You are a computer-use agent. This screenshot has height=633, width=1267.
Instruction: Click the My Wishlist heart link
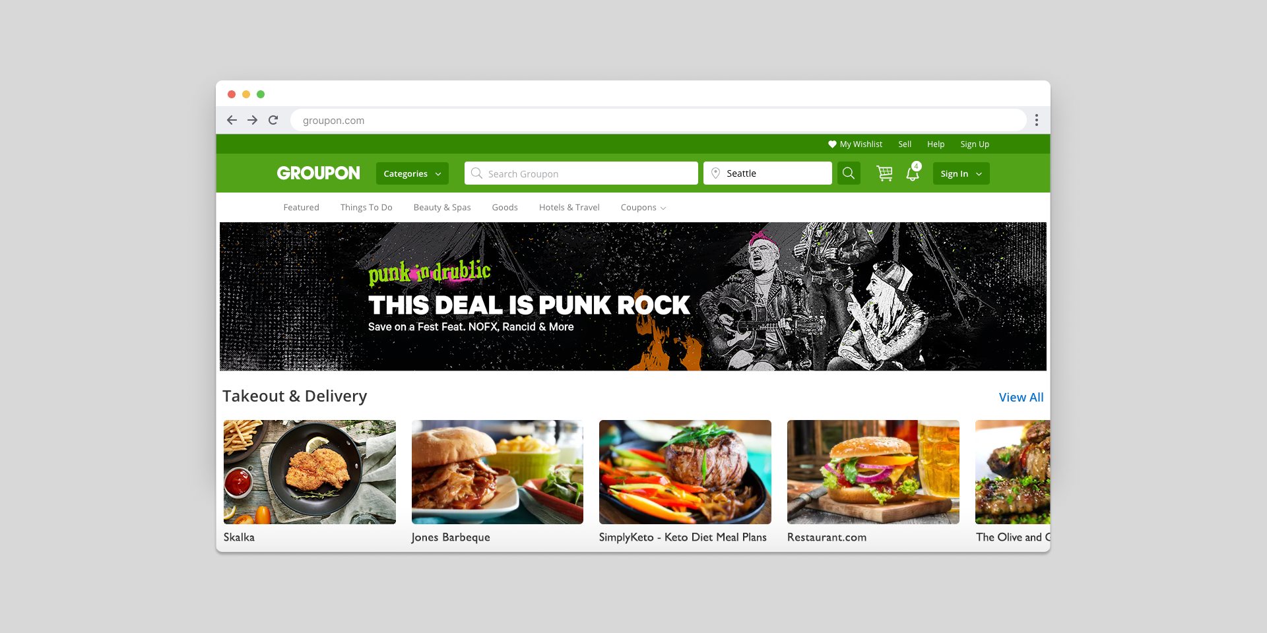pyautogui.click(x=855, y=144)
